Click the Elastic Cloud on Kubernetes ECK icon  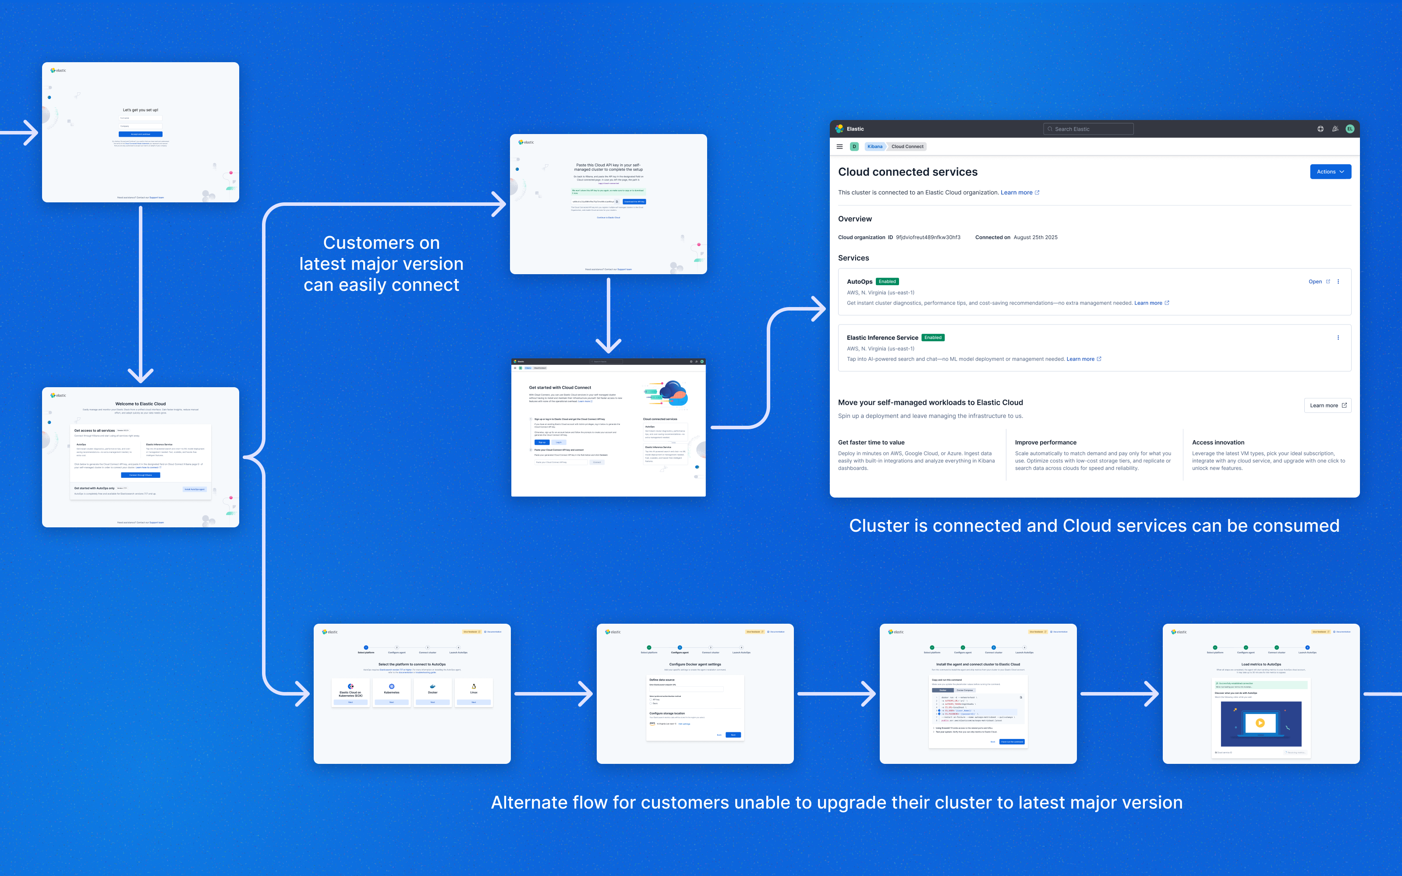click(350, 686)
